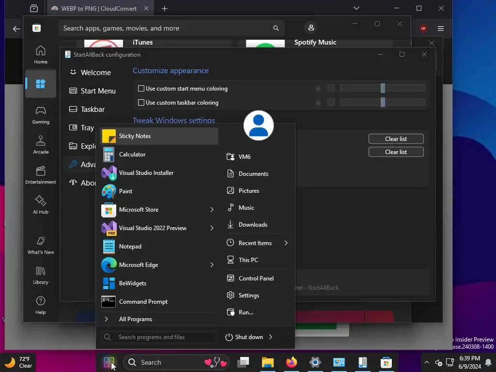Enable Use custom taskbar coloring
496x372 pixels.
click(141, 103)
